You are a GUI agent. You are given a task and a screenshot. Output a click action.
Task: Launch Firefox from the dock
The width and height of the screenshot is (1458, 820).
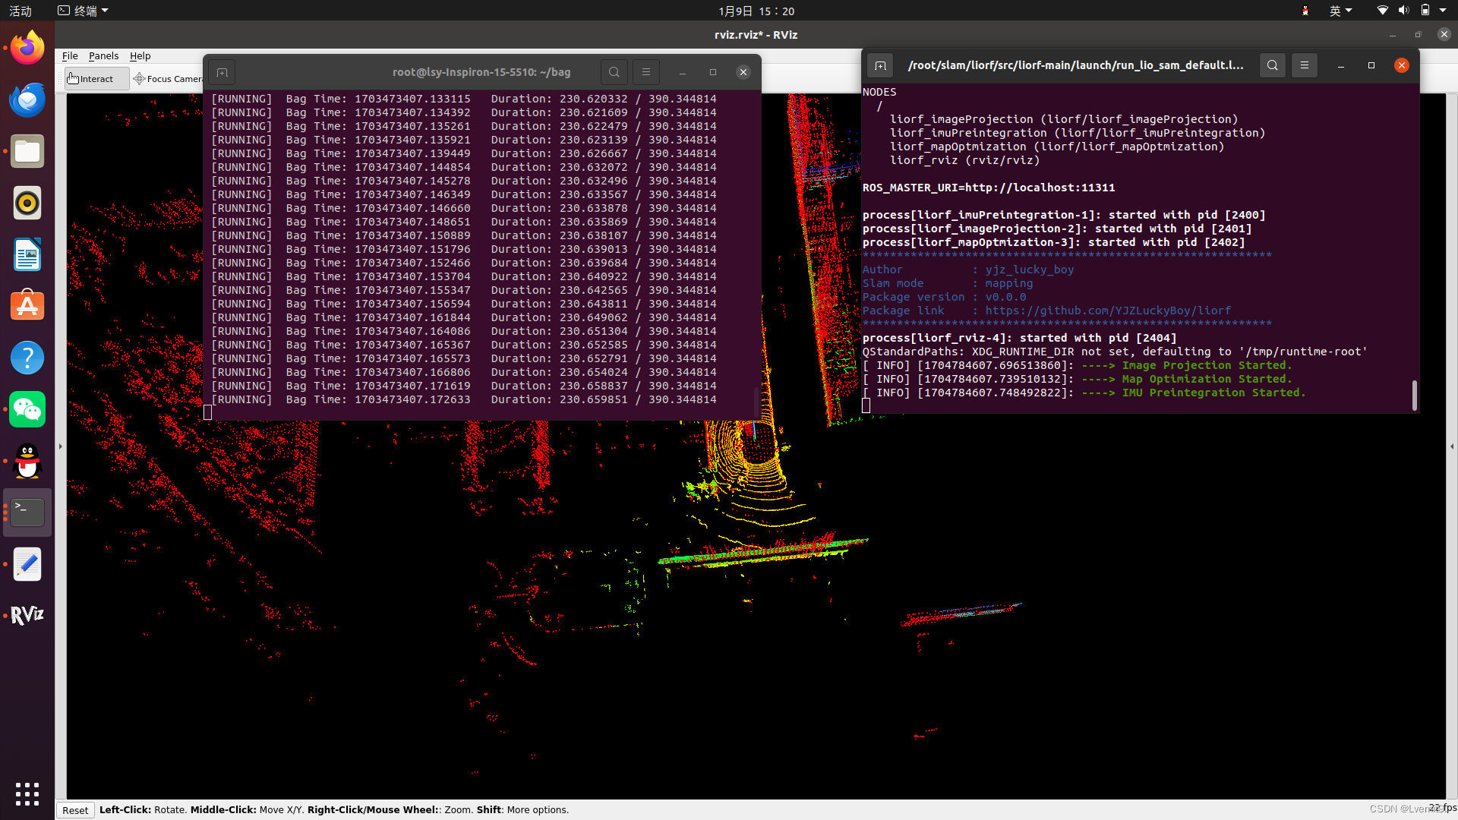pos(27,49)
